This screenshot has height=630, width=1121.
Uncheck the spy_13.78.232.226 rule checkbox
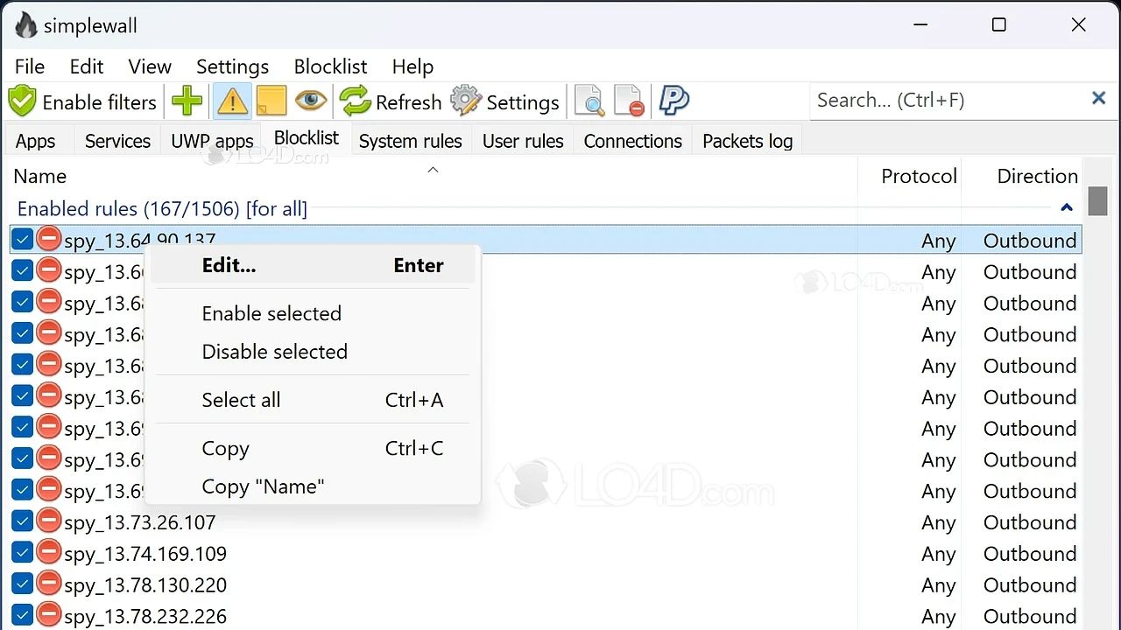[22, 615]
